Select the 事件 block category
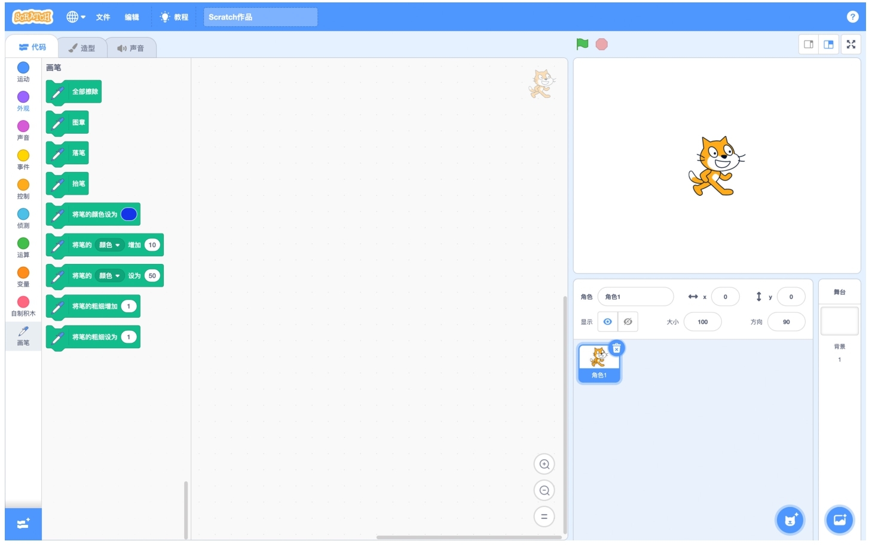Screen dimensions: 872x547 23,159
